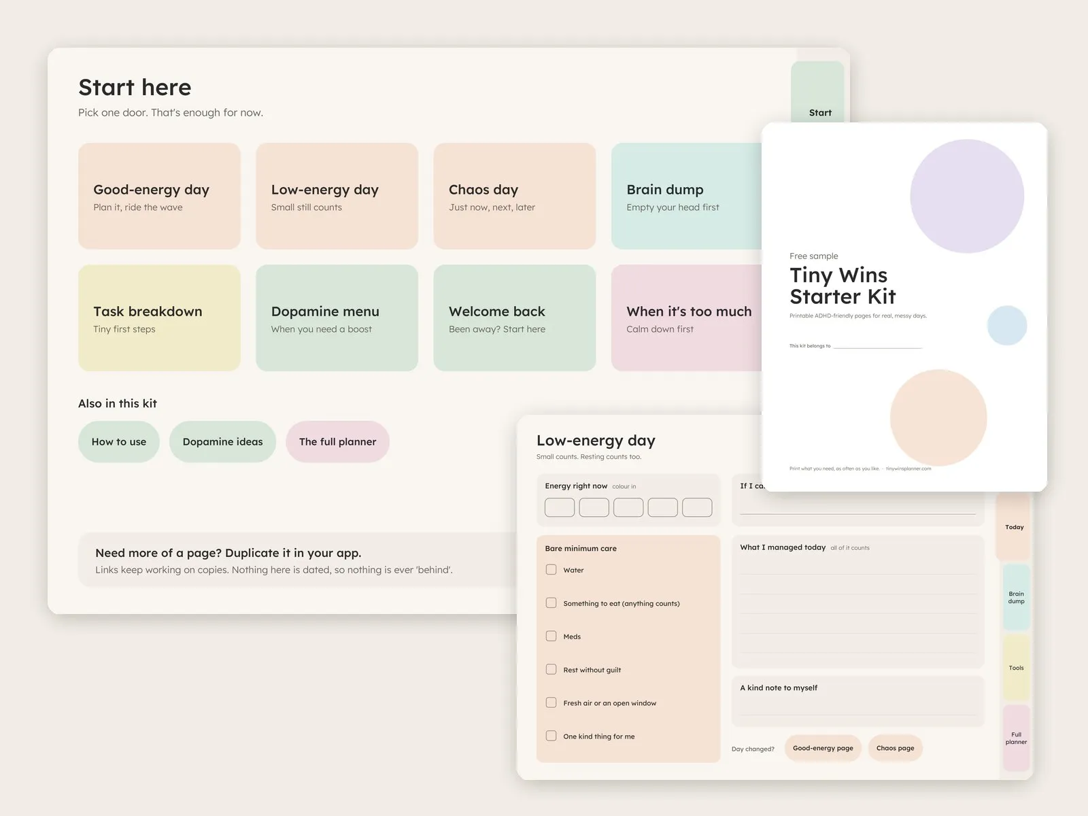Click the Start here heading
The width and height of the screenshot is (1088, 816).
pyautogui.click(x=135, y=87)
